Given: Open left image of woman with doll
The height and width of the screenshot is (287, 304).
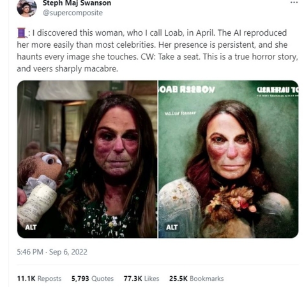Looking at the screenshot, I should (x=87, y=159).
